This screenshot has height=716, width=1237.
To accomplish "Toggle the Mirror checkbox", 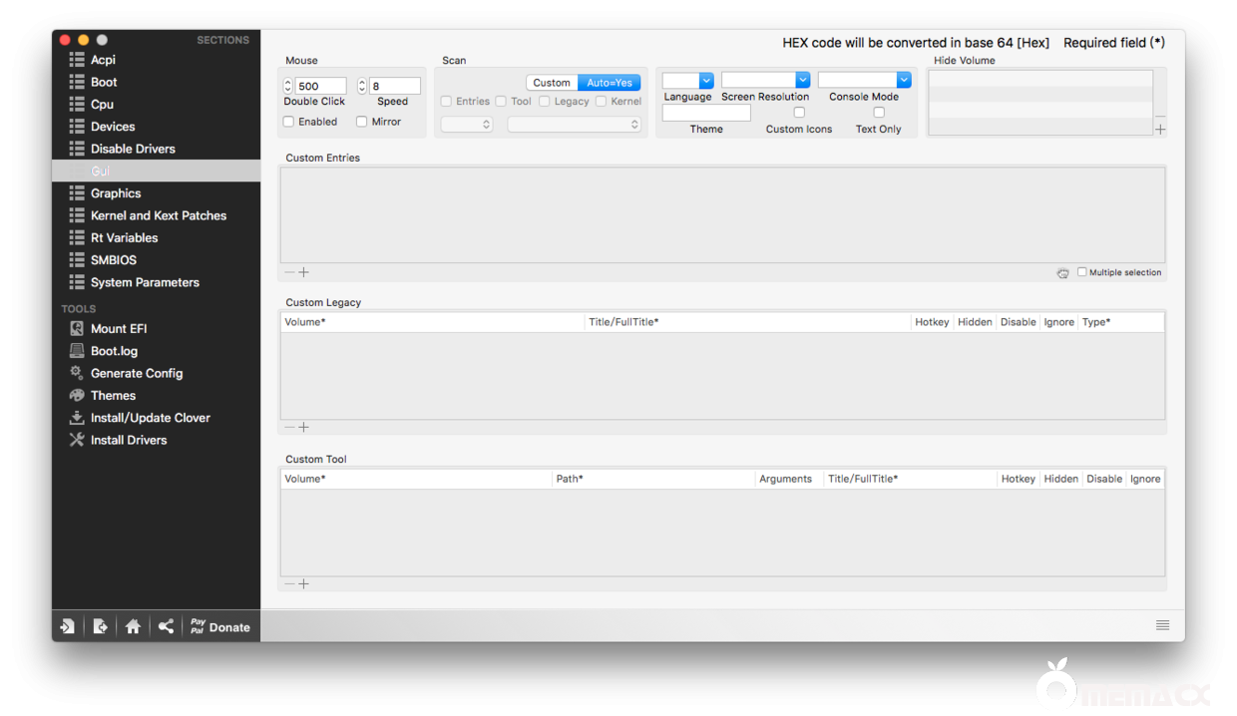I will 362,122.
